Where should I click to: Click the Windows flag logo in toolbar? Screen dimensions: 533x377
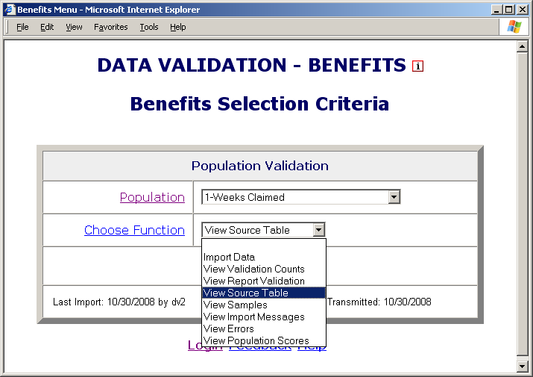click(x=514, y=27)
